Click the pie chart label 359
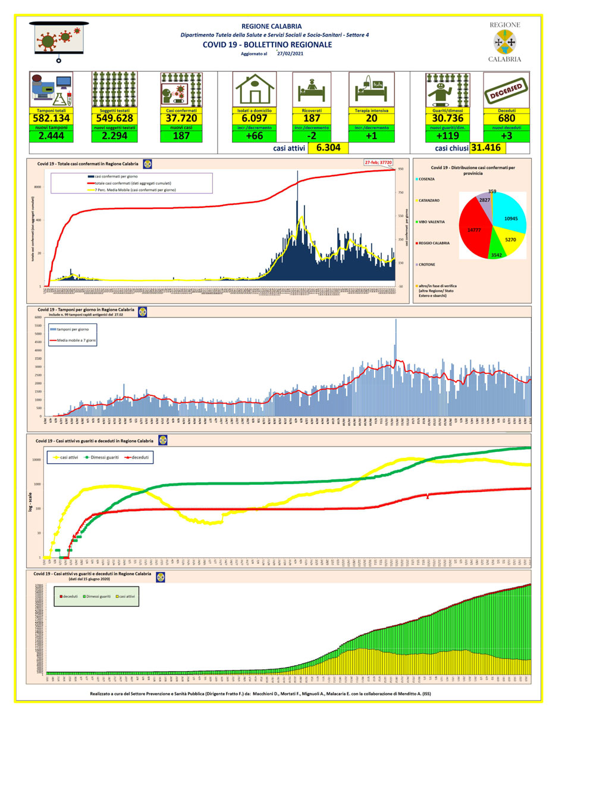The height and width of the screenshot is (789, 609). (x=492, y=191)
